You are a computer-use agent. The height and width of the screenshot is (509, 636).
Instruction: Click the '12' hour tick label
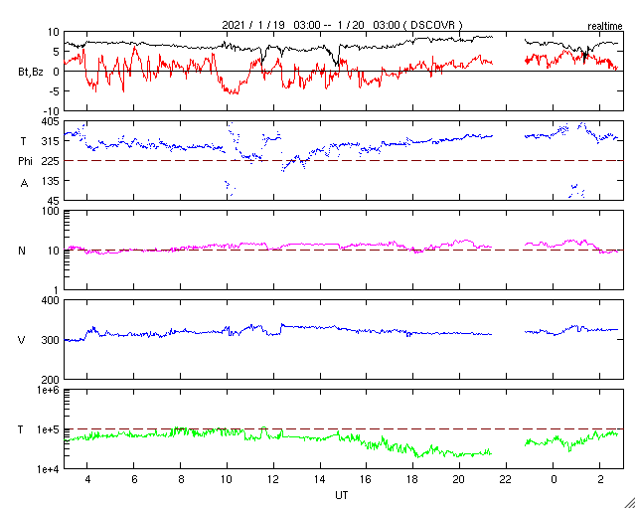(272, 480)
